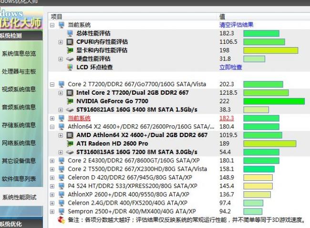
Task: Click computer icon beside Core 2 E4300 row
Action: coord(62,161)
